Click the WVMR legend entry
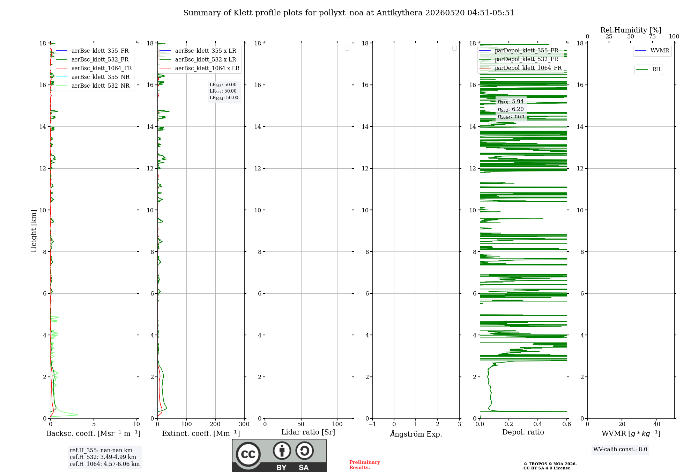 (652, 51)
